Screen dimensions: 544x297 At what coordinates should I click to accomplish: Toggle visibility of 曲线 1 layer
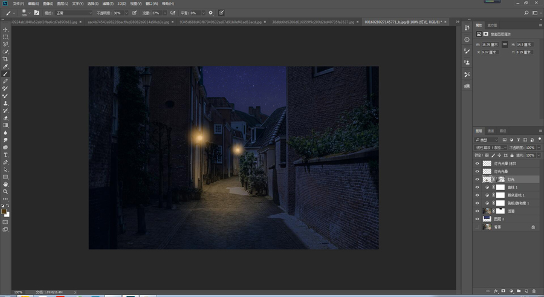click(477, 188)
